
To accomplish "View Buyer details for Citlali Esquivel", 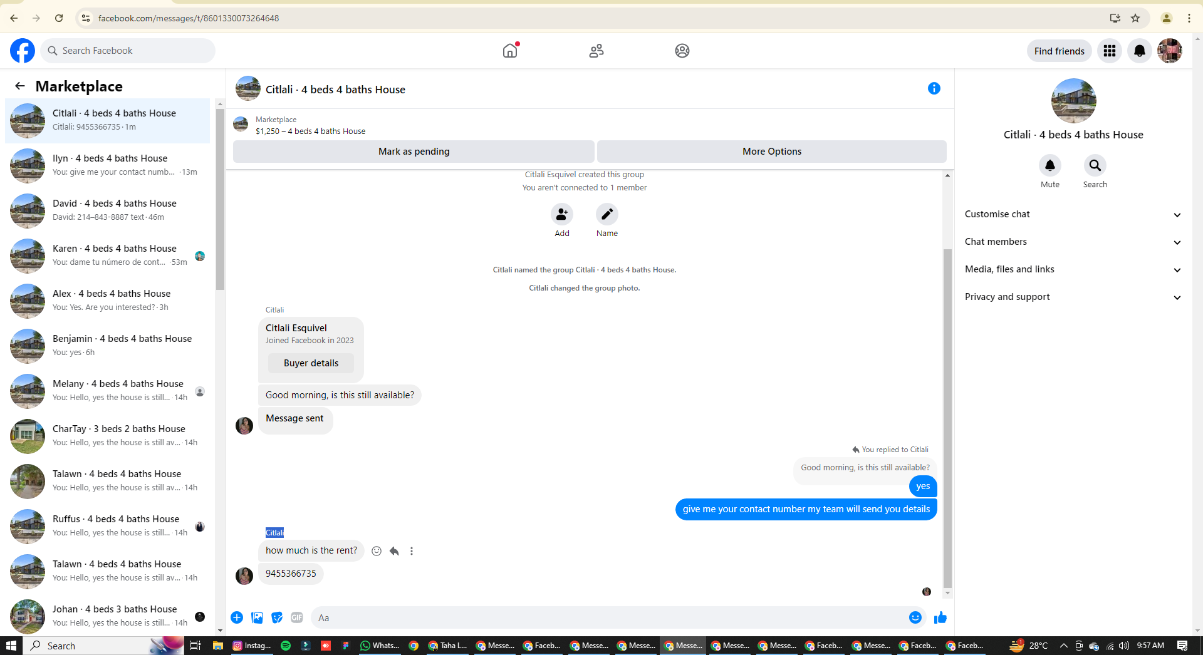I will coord(311,363).
